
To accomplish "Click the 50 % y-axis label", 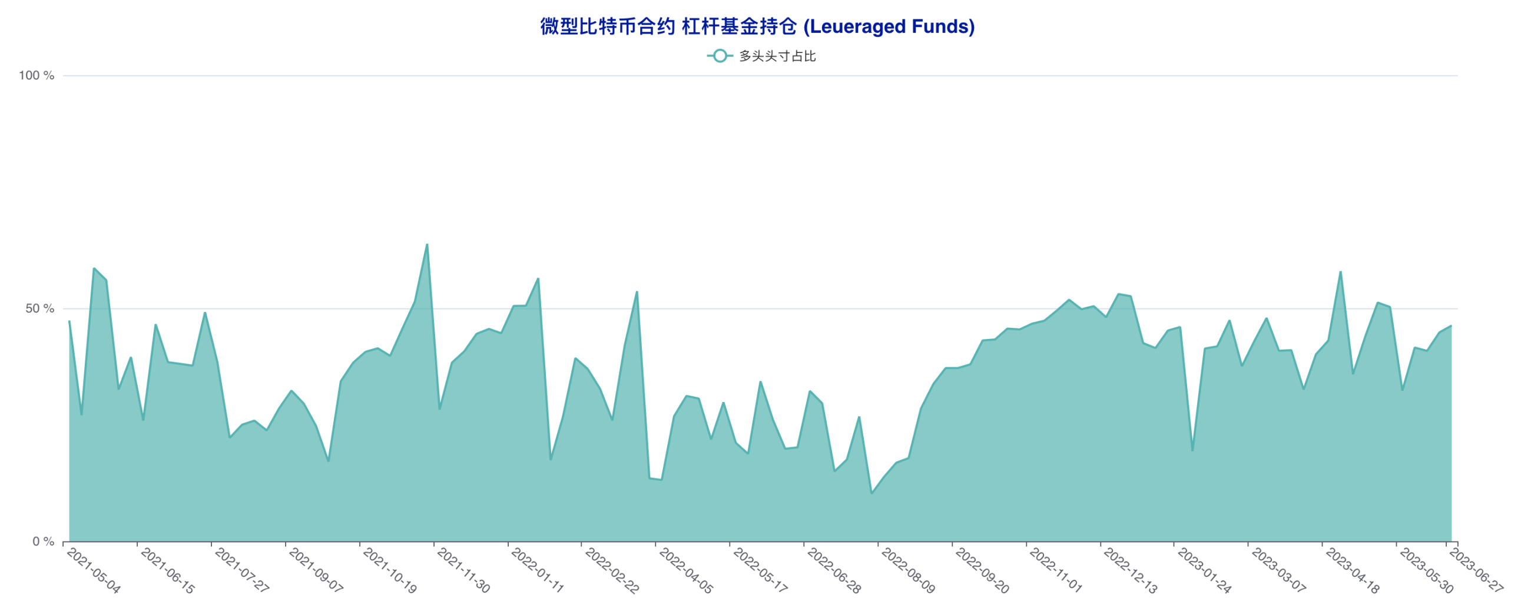I will tap(39, 309).
